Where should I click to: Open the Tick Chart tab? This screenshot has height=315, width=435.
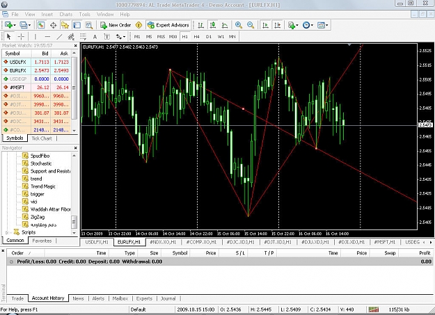42,138
